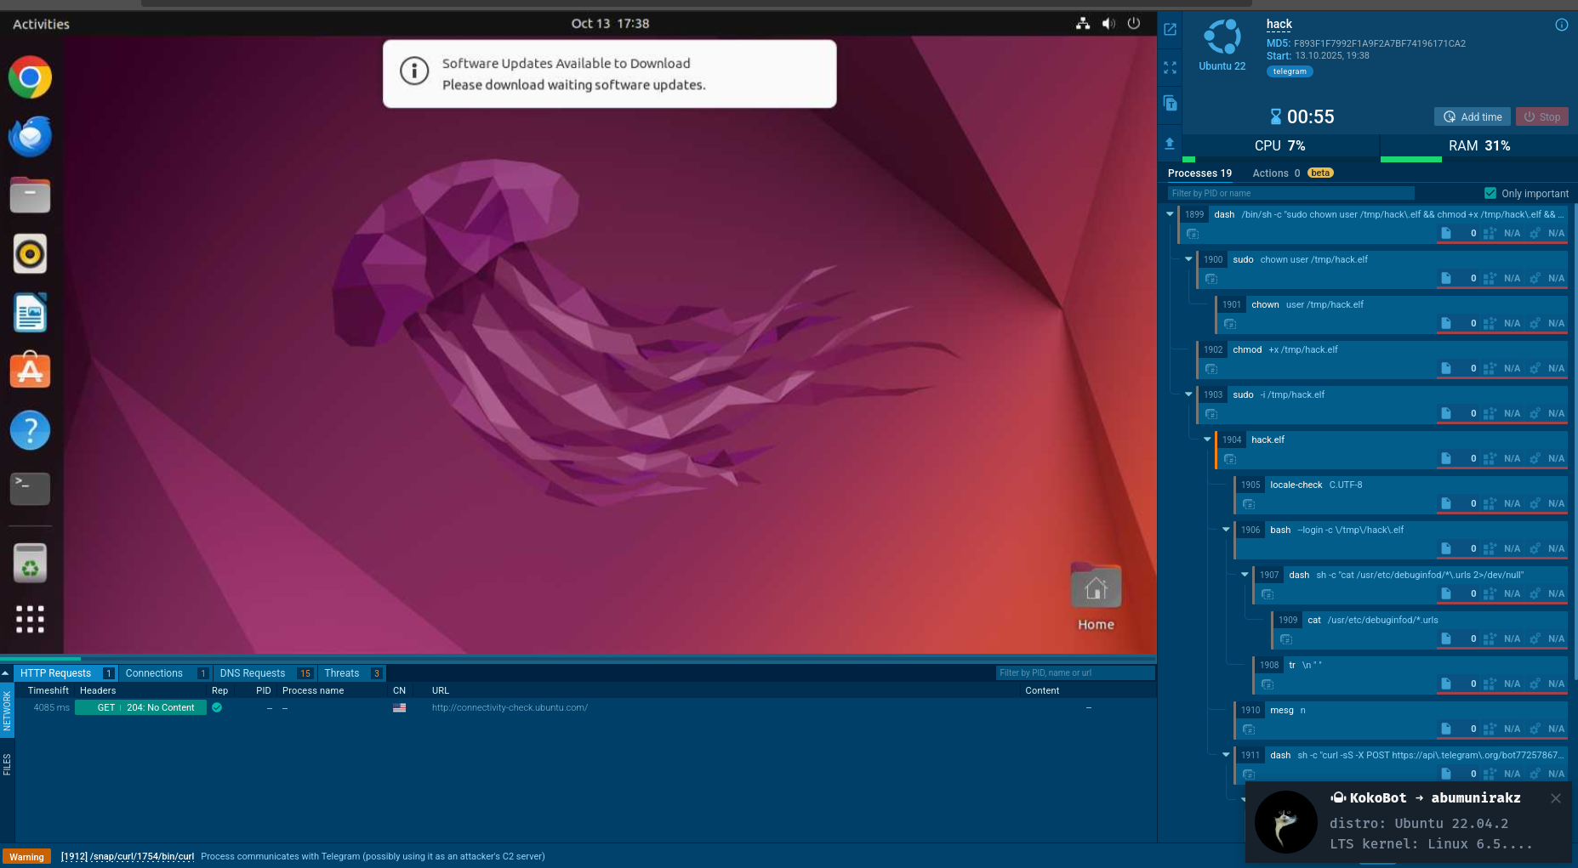Open the DNS Requests tab

point(252,672)
